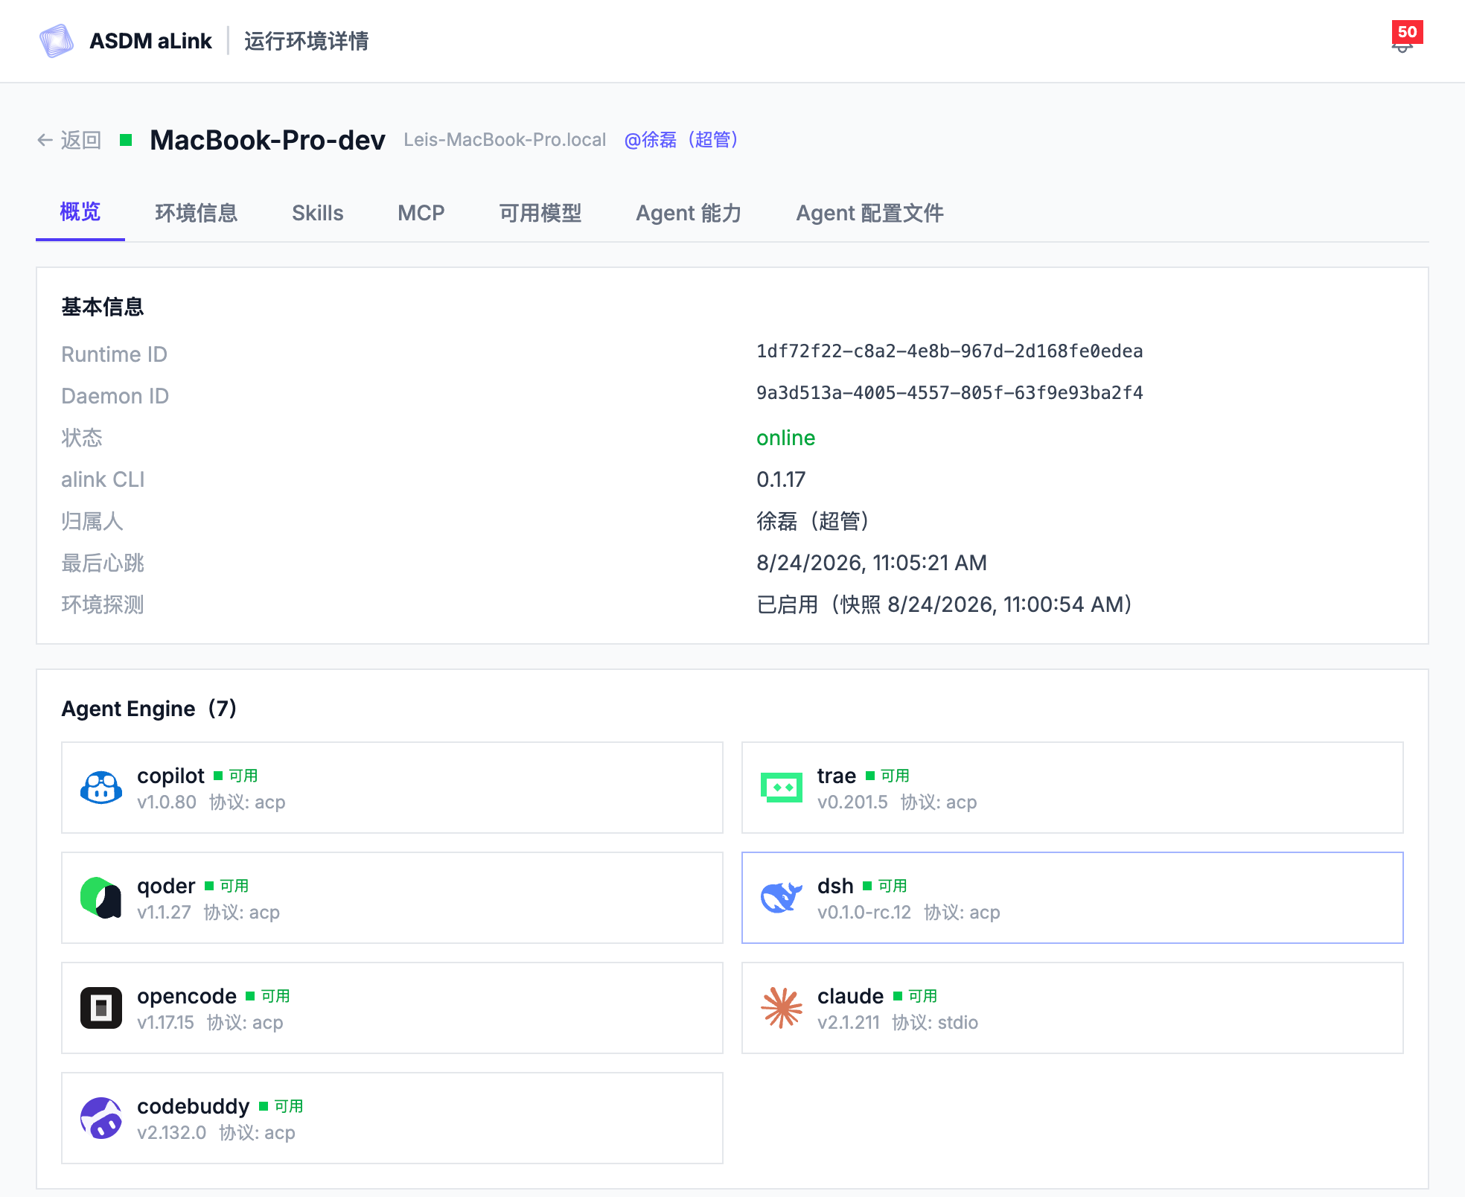Click the opencode version v1.17.15
The image size is (1465, 1197).
pyautogui.click(x=165, y=1022)
